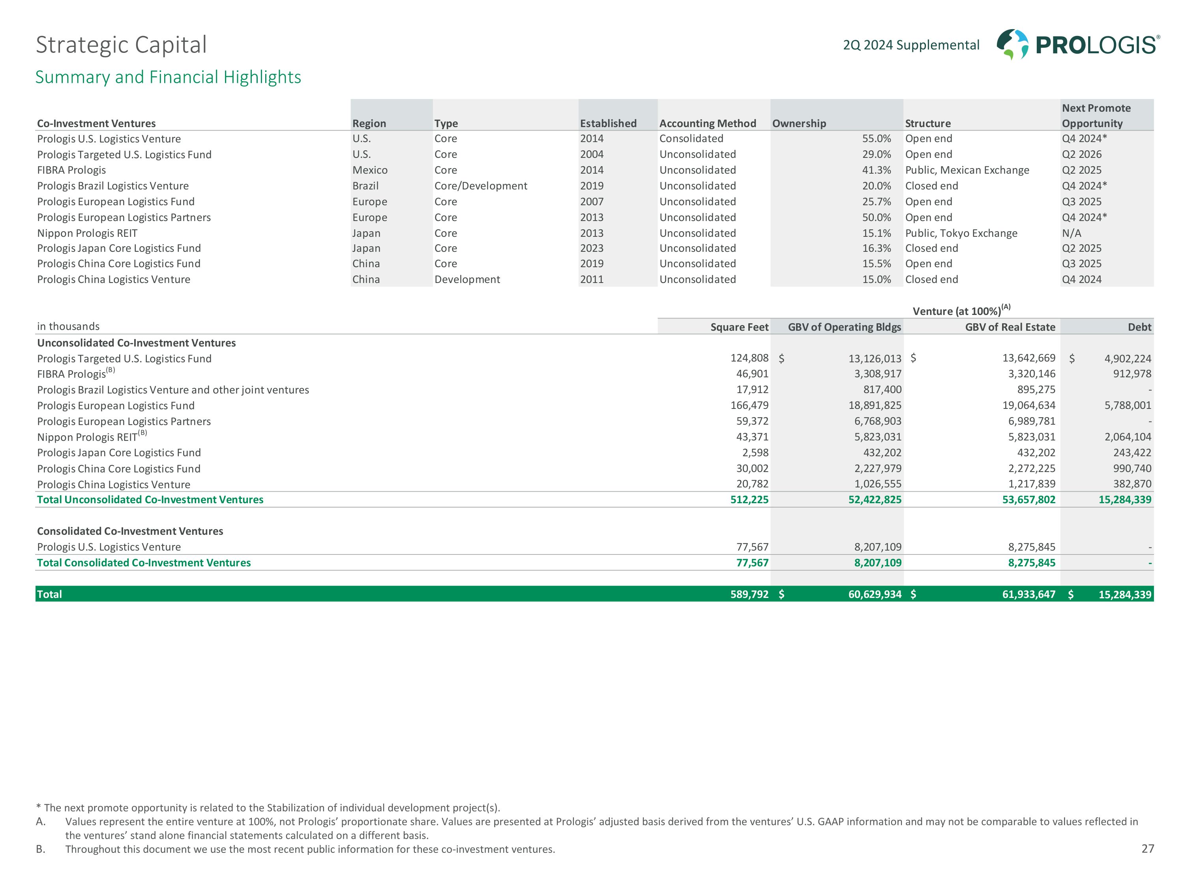The image size is (1184, 888).
Task: Click the Square Feet column header
Action: click(x=739, y=327)
